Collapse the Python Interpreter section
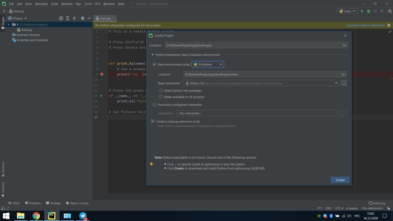 click(153, 55)
